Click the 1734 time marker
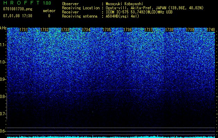Image resolution: width=218 pixels, height=138 pixels. pyautogui.click(x=86, y=30)
